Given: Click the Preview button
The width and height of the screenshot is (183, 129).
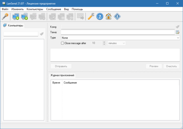Looking at the screenshot, I should 154,66.
